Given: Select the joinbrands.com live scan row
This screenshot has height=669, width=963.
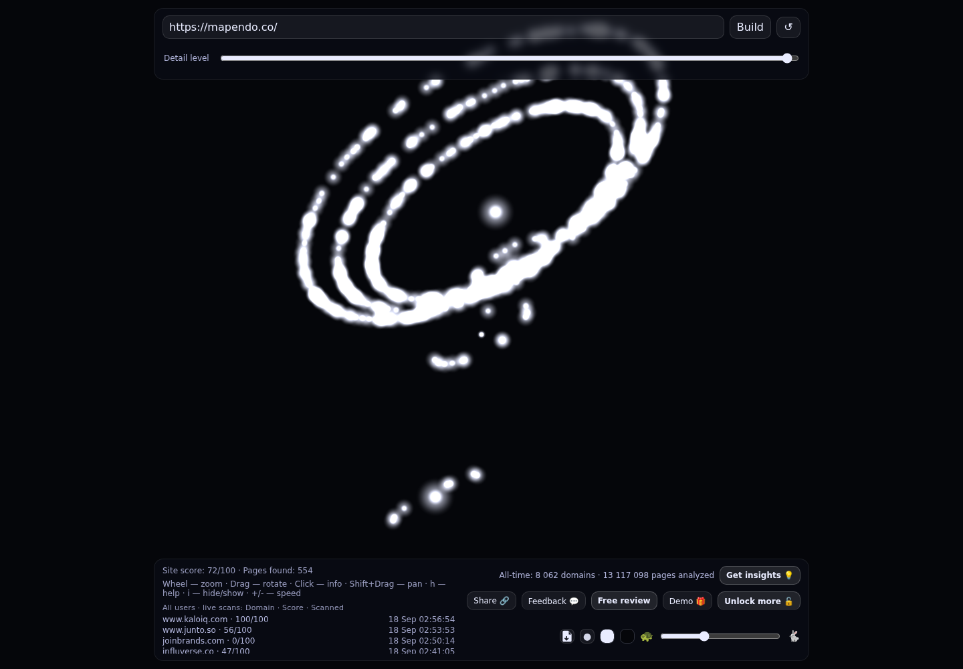Looking at the screenshot, I should click(x=308, y=641).
